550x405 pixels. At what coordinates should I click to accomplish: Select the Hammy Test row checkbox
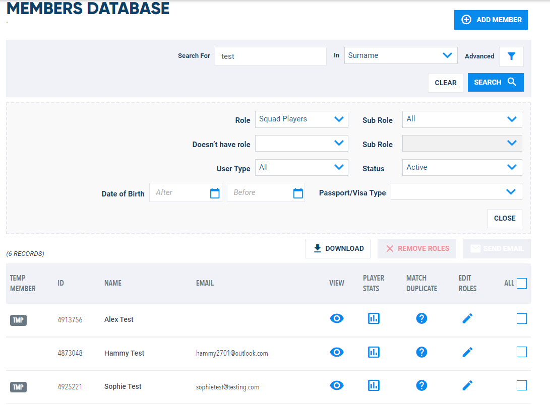pyautogui.click(x=522, y=352)
